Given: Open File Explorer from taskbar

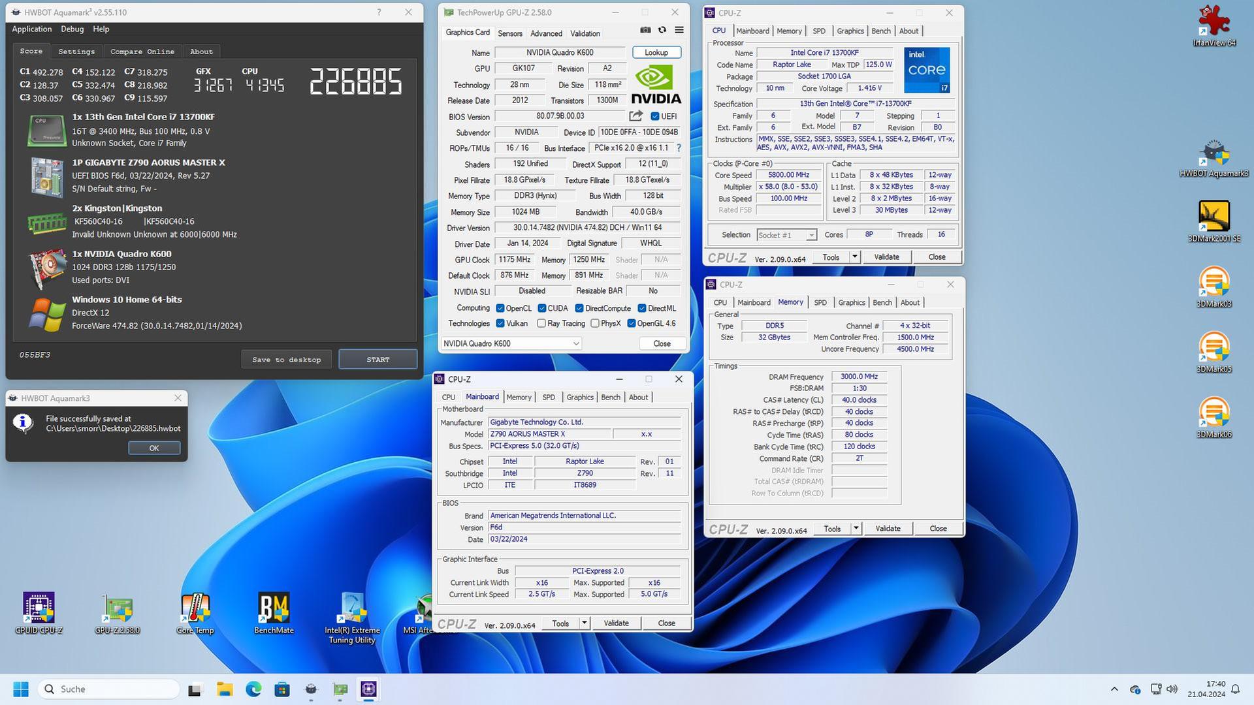Looking at the screenshot, I should click(225, 689).
